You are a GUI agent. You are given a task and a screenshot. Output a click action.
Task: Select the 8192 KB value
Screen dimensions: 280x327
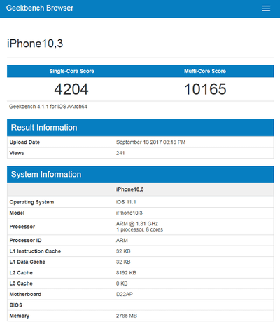[126, 273]
